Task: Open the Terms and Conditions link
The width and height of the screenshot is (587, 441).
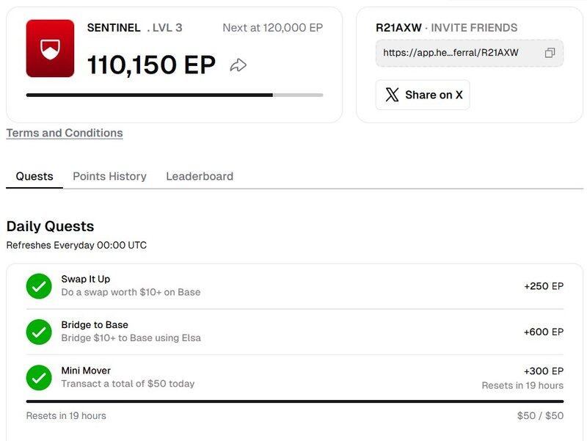Action: (65, 133)
